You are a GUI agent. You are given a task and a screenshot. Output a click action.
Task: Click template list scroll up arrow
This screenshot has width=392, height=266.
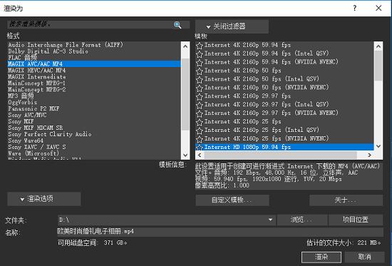(378, 46)
